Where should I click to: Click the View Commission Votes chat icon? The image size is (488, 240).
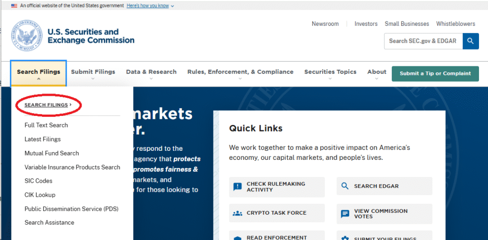click(x=345, y=214)
